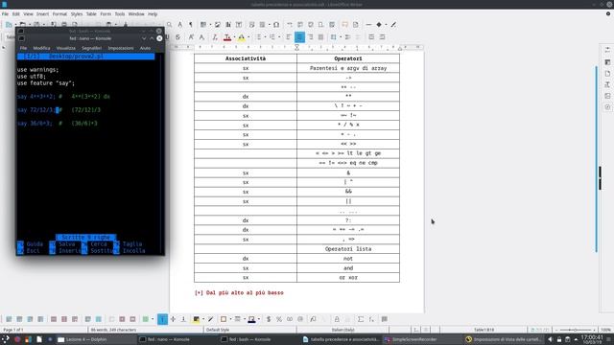
Task: Open Impostazioni menu in Konsole window
Action: pyautogui.click(x=121, y=48)
